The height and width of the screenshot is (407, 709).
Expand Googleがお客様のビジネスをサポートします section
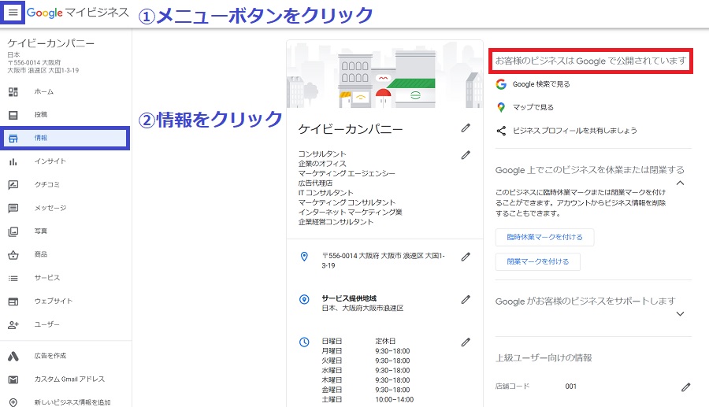click(x=681, y=313)
